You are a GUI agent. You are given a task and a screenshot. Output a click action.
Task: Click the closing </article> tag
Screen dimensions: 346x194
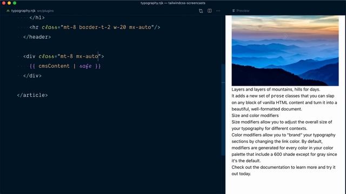click(x=32, y=95)
